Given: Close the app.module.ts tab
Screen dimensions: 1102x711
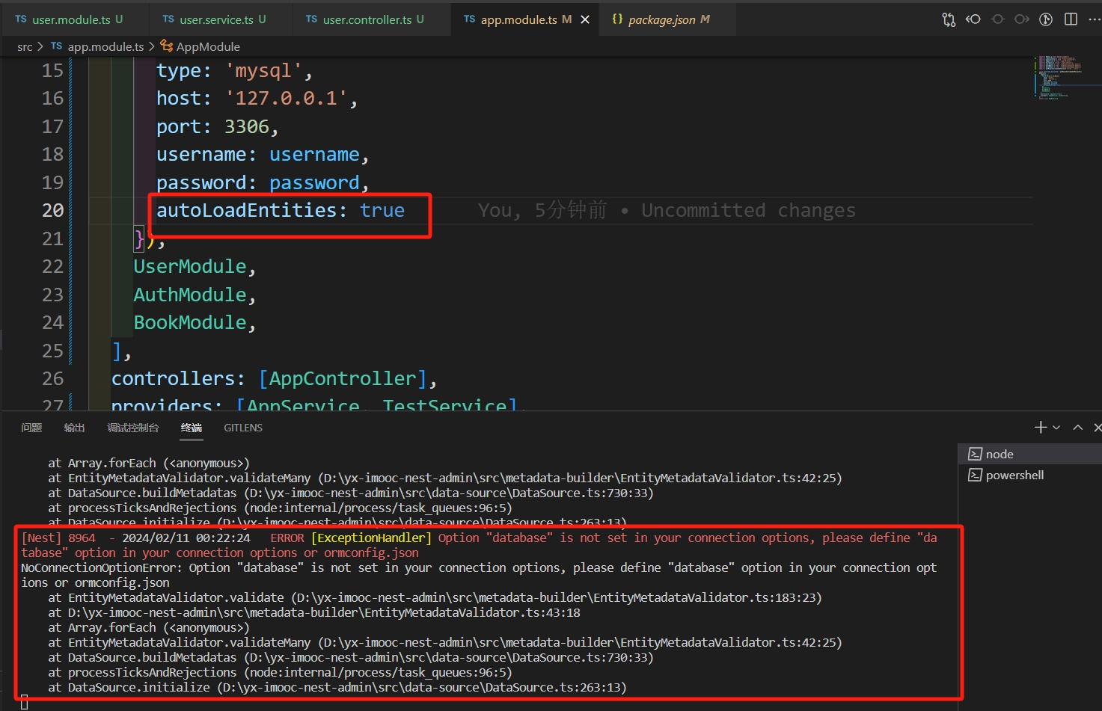Looking at the screenshot, I should point(585,19).
